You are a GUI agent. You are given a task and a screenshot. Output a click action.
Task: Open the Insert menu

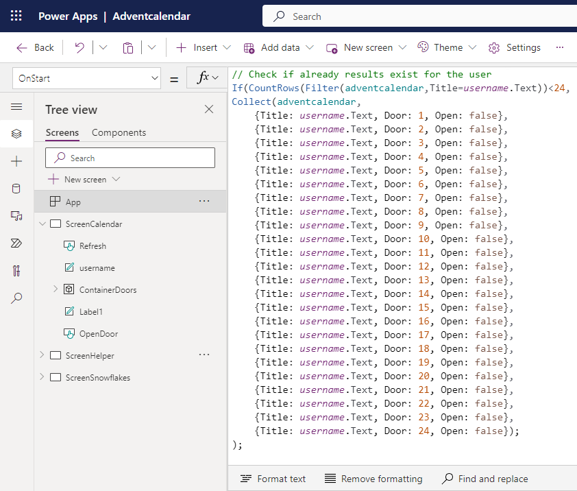click(x=204, y=47)
